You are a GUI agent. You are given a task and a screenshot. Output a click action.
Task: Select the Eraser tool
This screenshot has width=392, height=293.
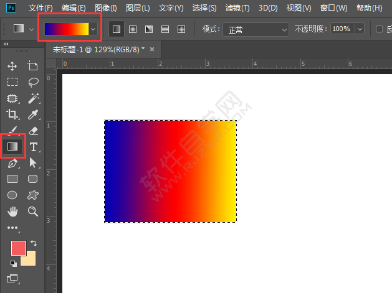point(33,131)
